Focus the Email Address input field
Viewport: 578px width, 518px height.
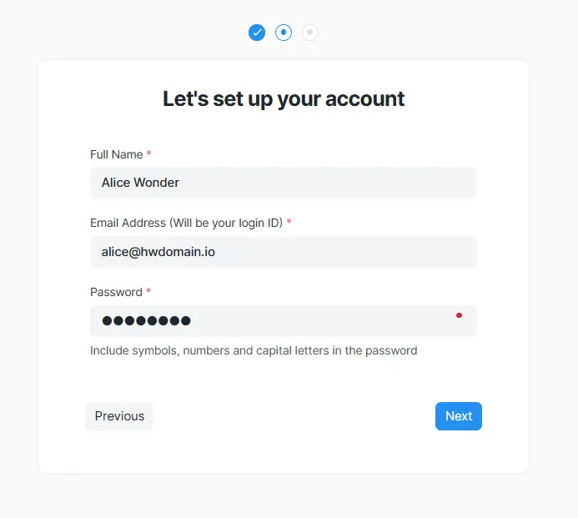284,252
